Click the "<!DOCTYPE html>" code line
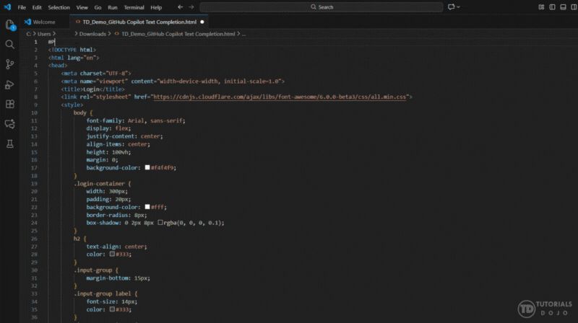 72,50
